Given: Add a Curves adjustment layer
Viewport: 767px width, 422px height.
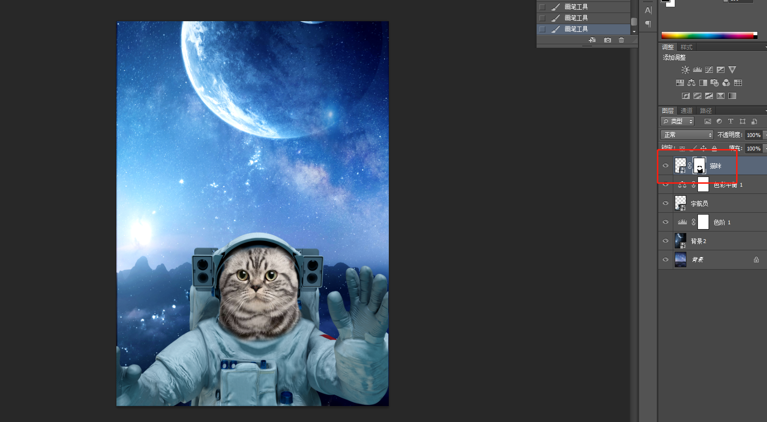Looking at the screenshot, I should 709,70.
